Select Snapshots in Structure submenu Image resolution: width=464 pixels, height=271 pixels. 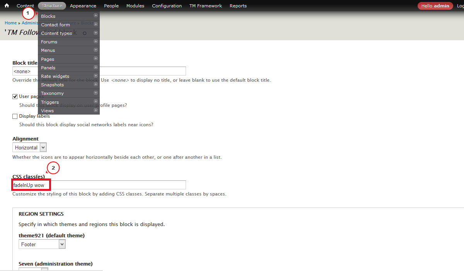(69, 85)
